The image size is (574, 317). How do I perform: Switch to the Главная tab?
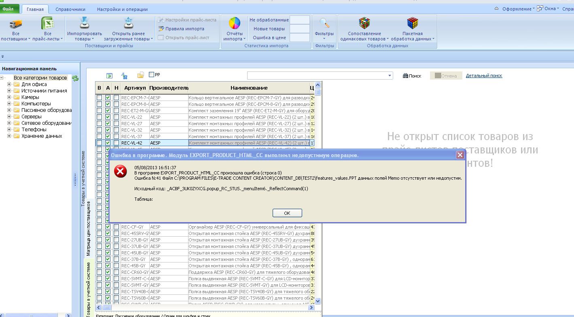35,9
